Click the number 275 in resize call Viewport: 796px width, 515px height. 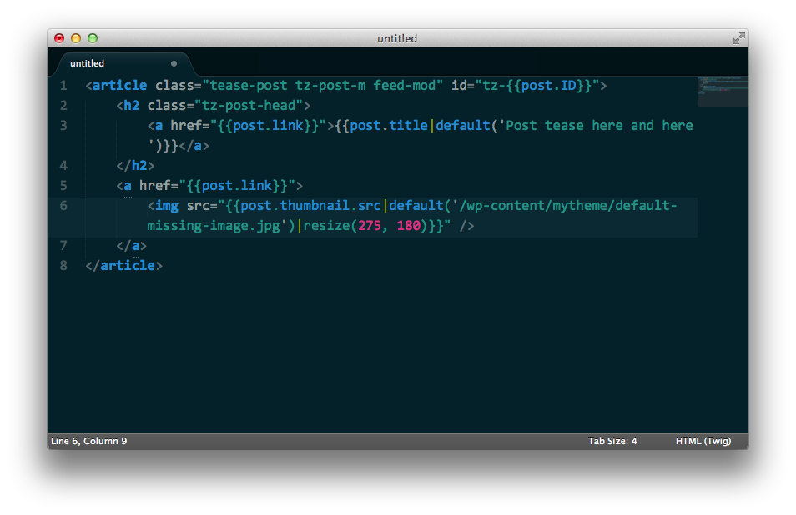pyautogui.click(x=370, y=226)
